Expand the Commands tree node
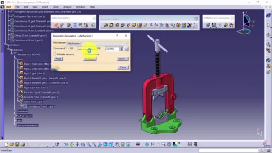Image resolution: width=272 pixels, height=153 pixels. (15, 111)
